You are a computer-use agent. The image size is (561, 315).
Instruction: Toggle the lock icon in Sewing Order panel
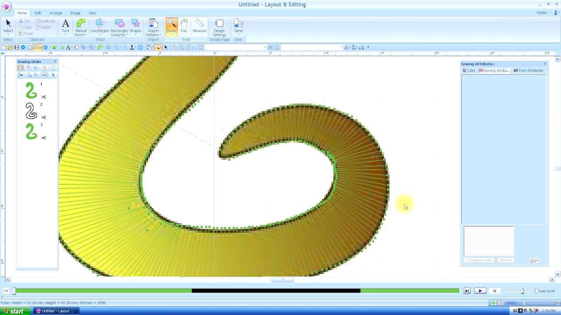coord(45,68)
